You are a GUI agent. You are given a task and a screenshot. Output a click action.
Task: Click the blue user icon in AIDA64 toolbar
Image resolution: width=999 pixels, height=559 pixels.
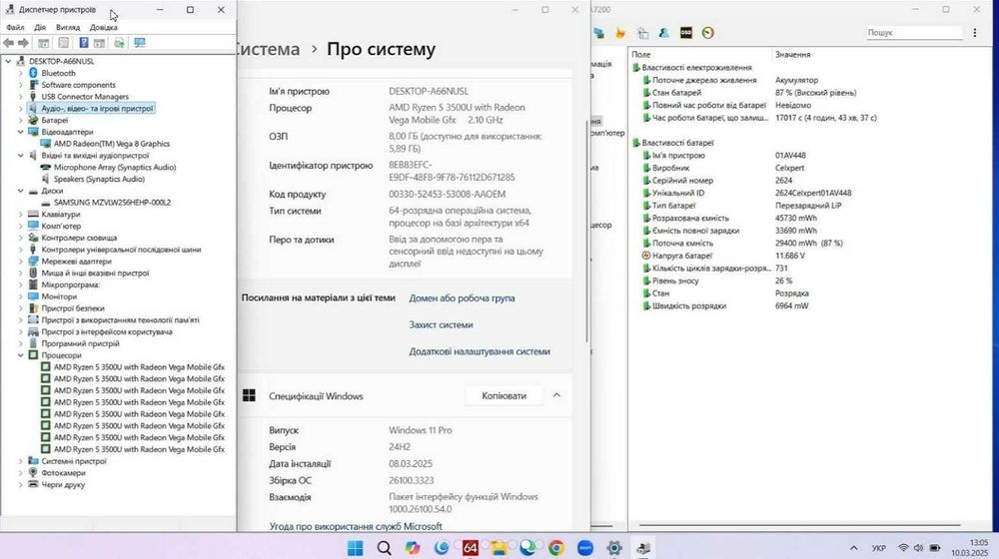664,33
